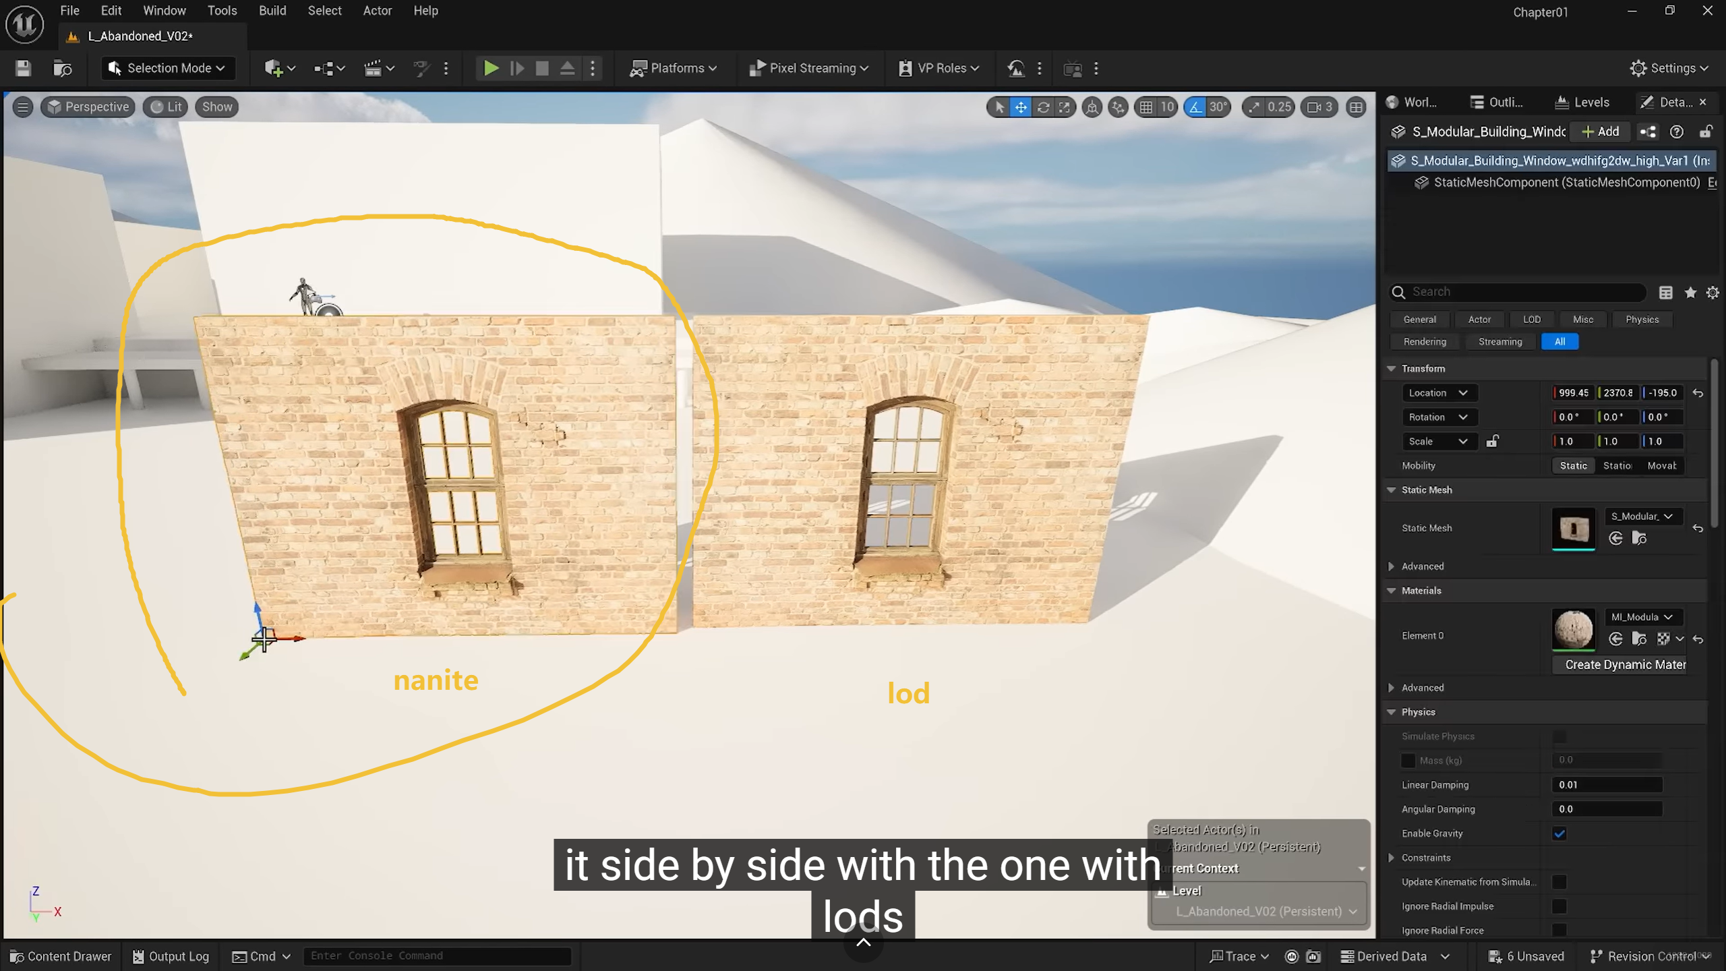
Task: Open the viewport options hamburger menu
Action: point(22,107)
